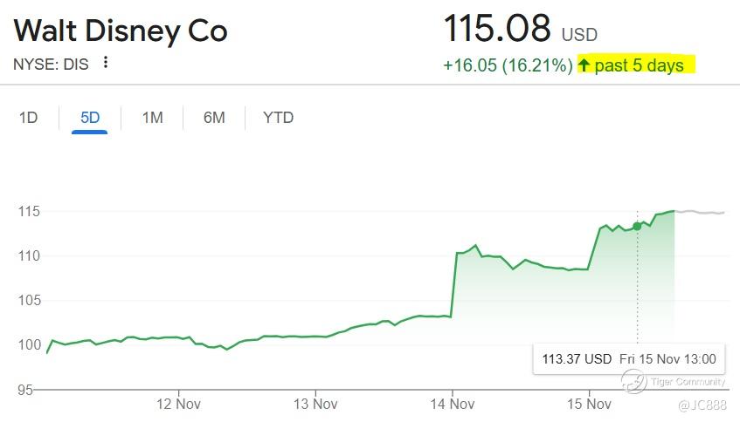Click the 113.37 USD tooltip box
This screenshot has width=740, height=422.
[629, 359]
